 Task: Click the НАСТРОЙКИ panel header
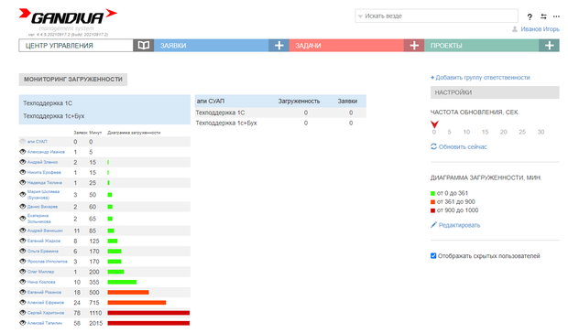coord(495,92)
